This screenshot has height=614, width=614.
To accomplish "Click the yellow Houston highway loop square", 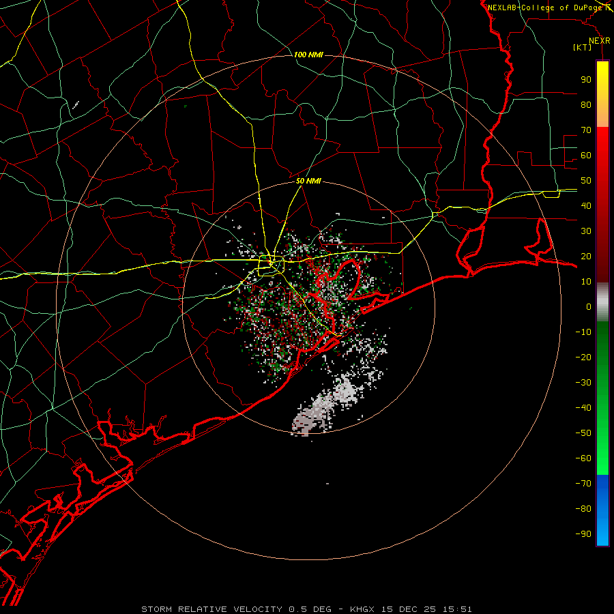I will (x=272, y=265).
